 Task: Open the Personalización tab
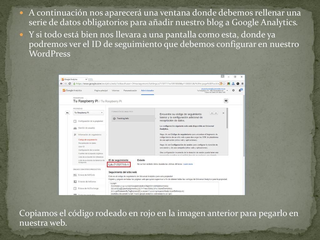[130, 91]
